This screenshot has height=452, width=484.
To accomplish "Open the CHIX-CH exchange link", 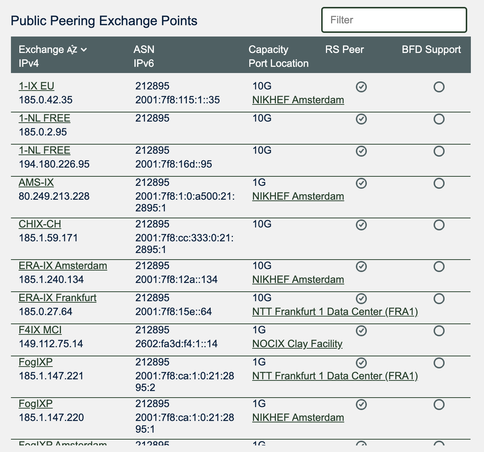I will pyautogui.click(x=40, y=224).
